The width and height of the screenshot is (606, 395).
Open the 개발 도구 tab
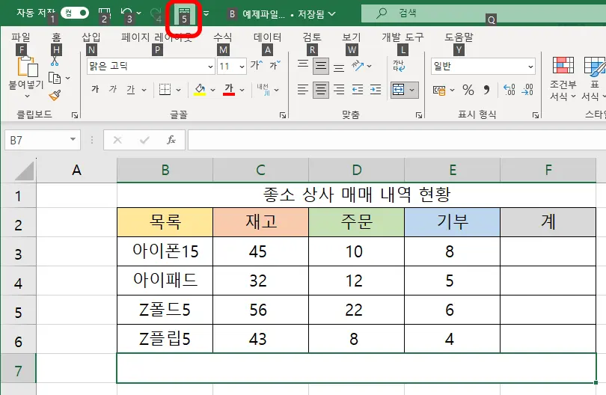(403, 37)
